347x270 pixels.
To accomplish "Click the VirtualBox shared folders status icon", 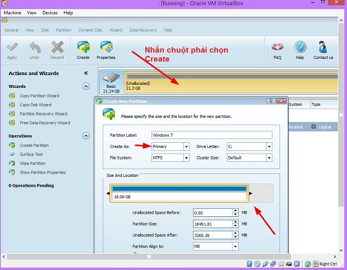I will tap(281, 264).
